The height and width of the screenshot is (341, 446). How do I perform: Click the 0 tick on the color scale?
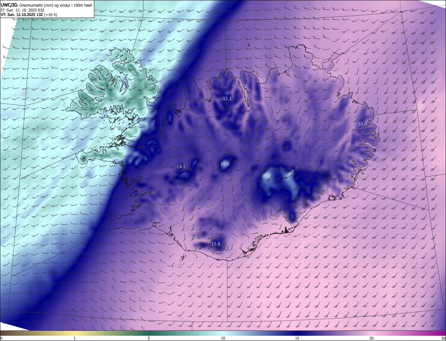[1, 338]
